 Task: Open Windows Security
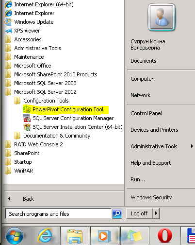(x=151, y=197)
